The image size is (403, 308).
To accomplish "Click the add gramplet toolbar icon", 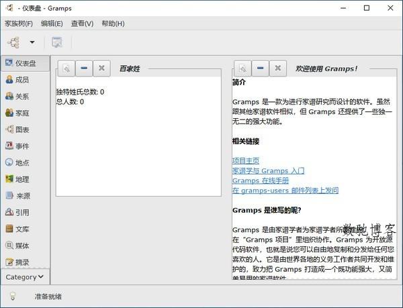I will click(x=57, y=42).
